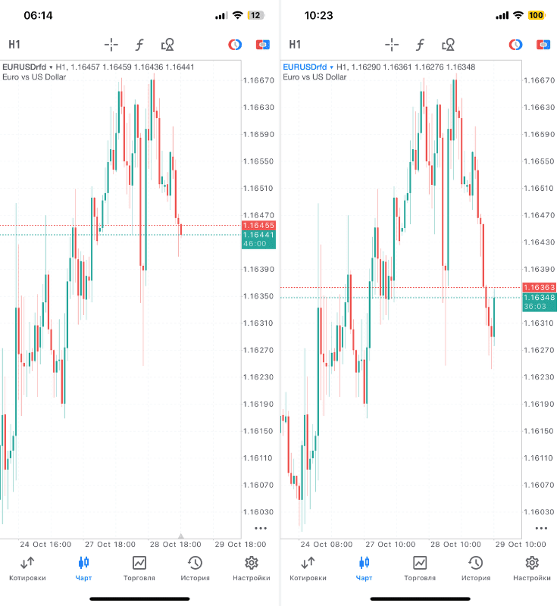Open H1 timeframe selector on right 10:23 screen
The width and height of the screenshot is (560, 606).
point(295,45)
